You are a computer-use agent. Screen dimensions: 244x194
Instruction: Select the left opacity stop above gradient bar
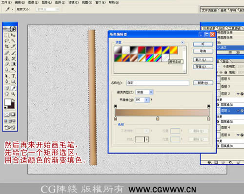coord(116,106)
